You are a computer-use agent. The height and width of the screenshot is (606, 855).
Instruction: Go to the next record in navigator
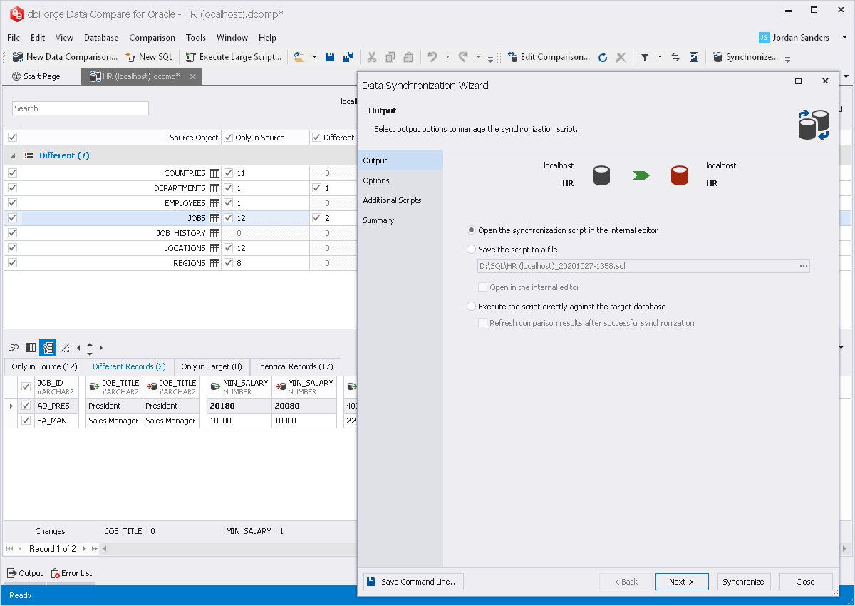(x=85, y=549)
